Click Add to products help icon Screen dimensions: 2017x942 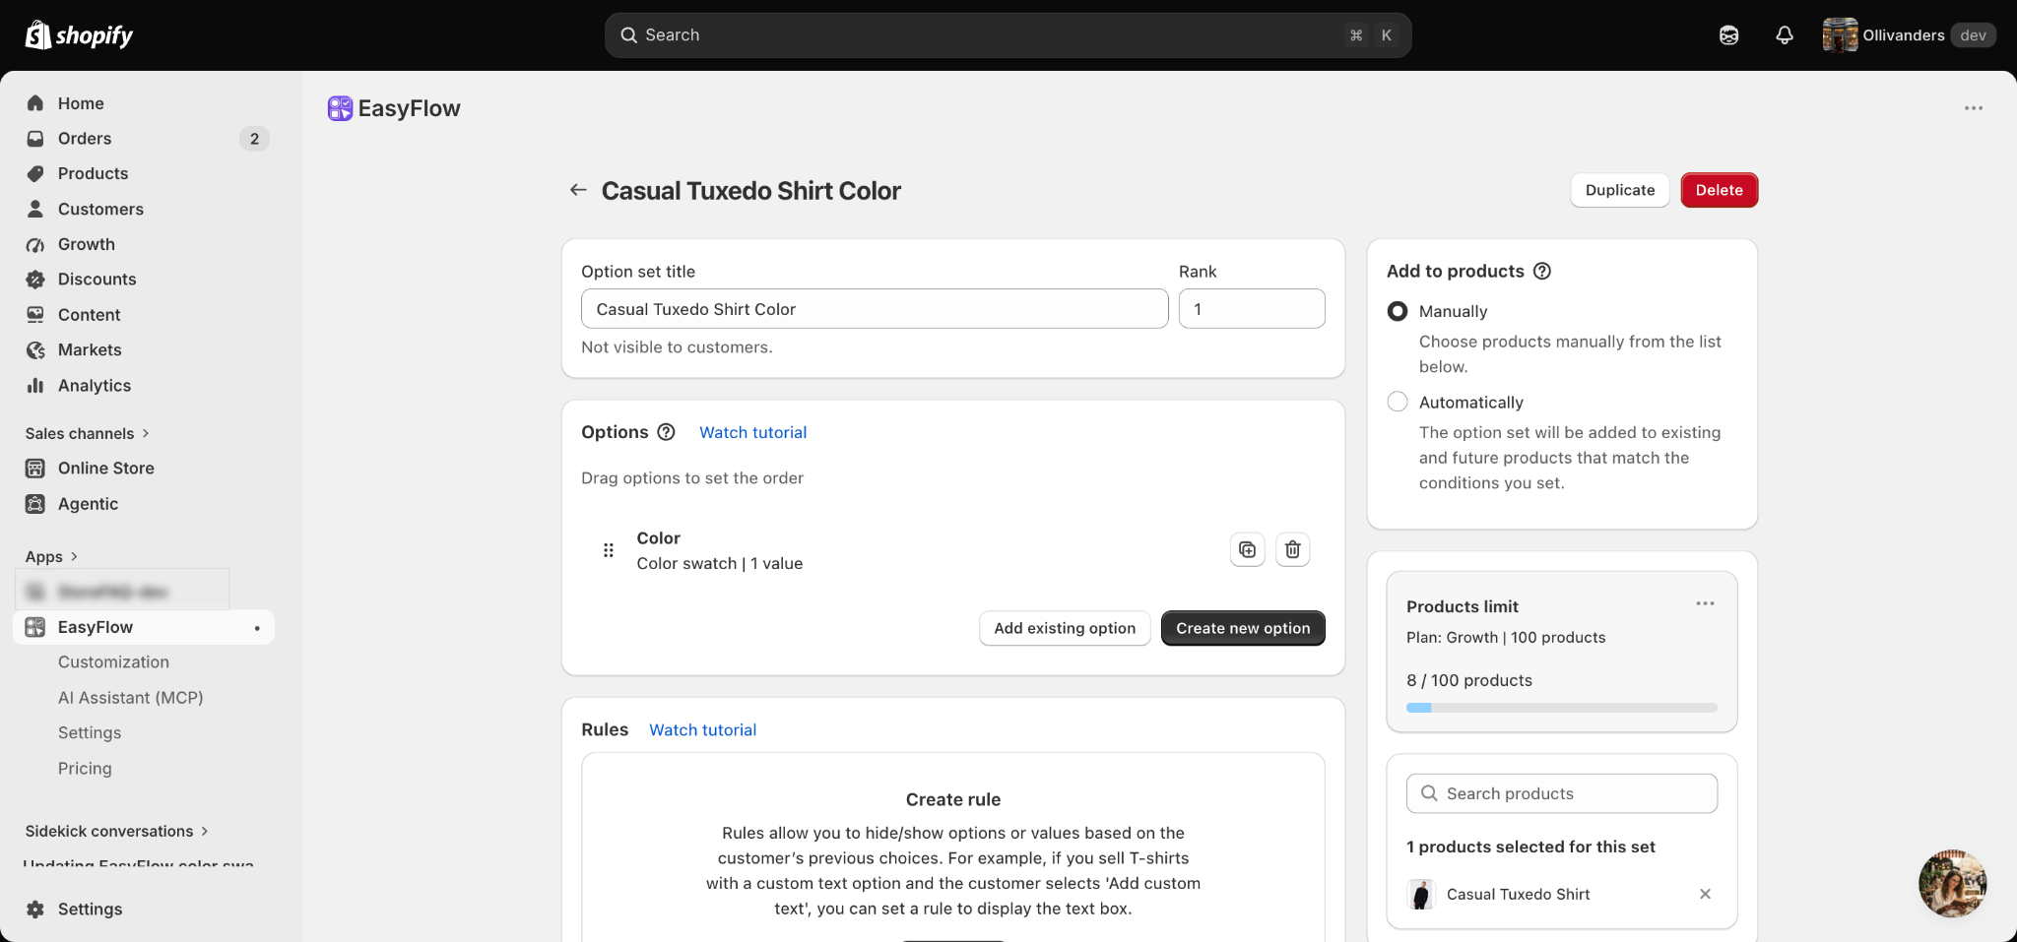(x=1542, y=271)
